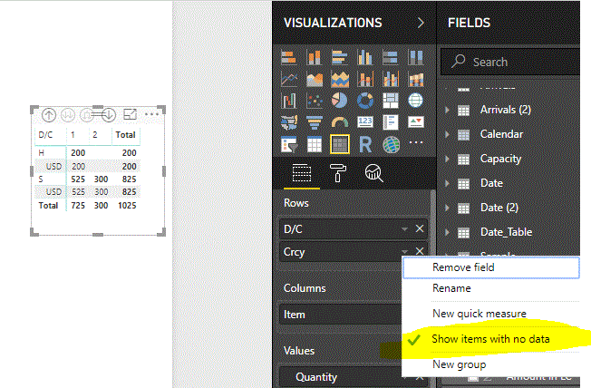Click the Item field in Columns
This screenshot has height=388, width=591.
click(x=340, y=314)
